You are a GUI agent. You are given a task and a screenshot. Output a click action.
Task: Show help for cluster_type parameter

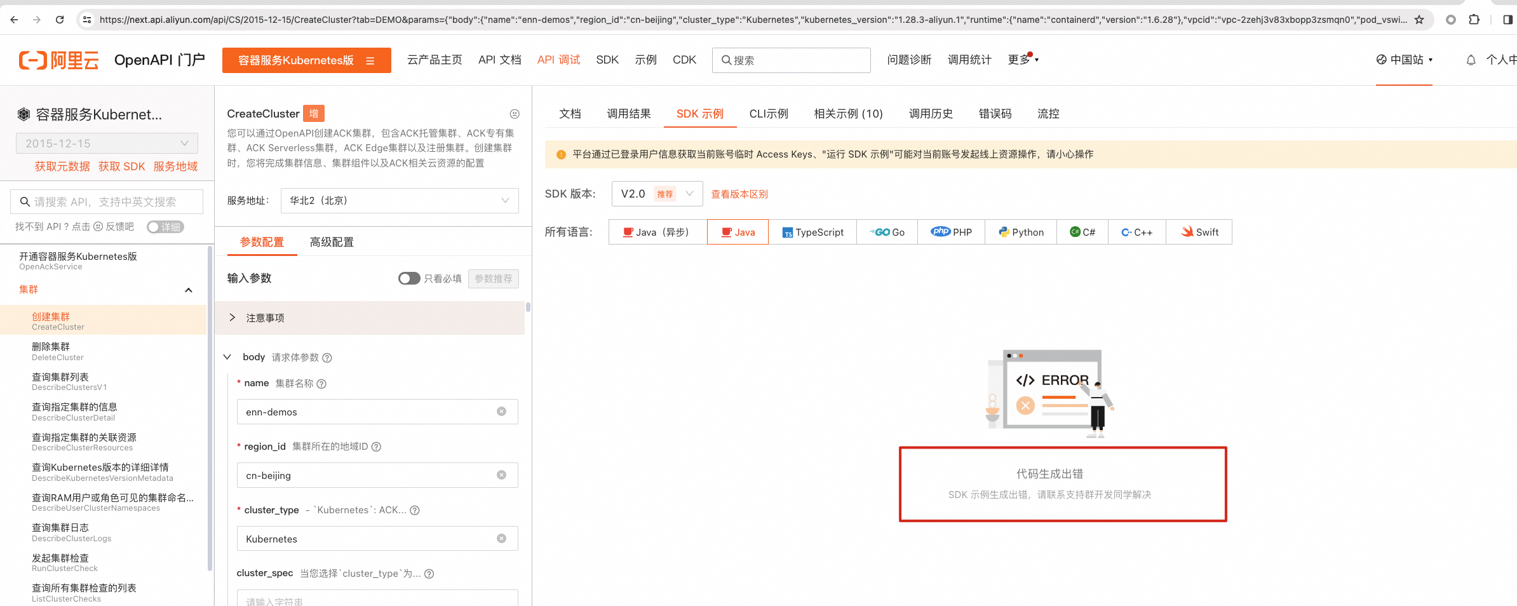pyautogui.click(x=415, y=510)
